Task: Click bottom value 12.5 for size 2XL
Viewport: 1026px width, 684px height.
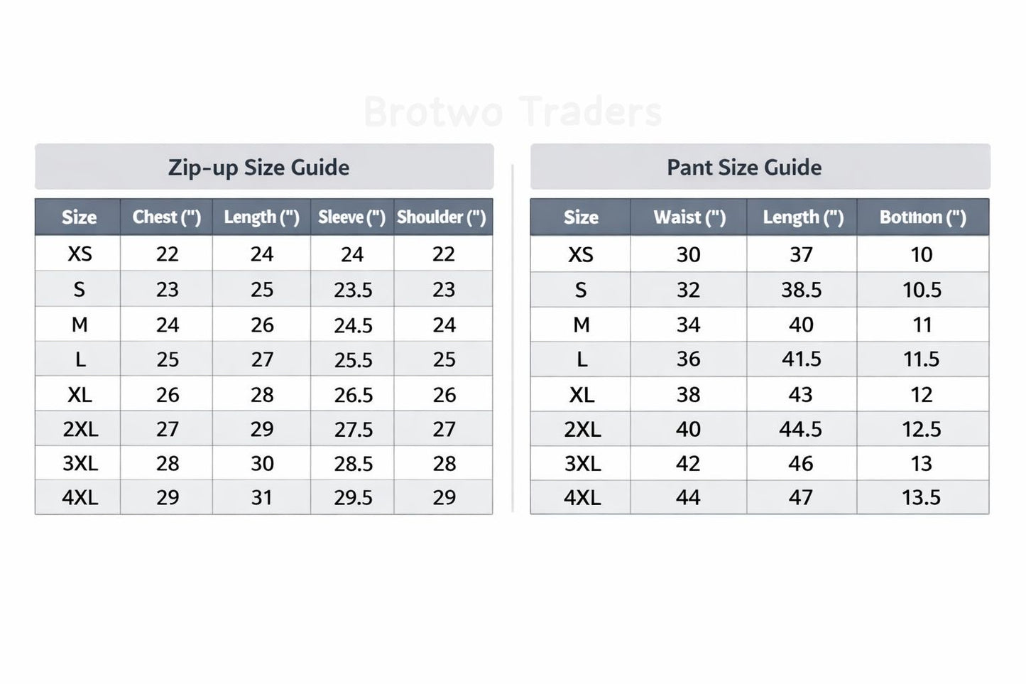Action: click(921, 429)
